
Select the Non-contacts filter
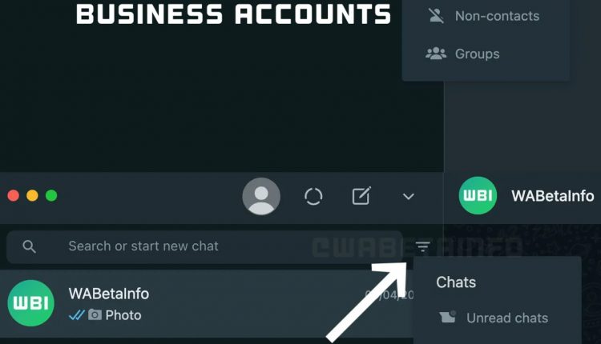pyautogui.click(x=485, y=16)
